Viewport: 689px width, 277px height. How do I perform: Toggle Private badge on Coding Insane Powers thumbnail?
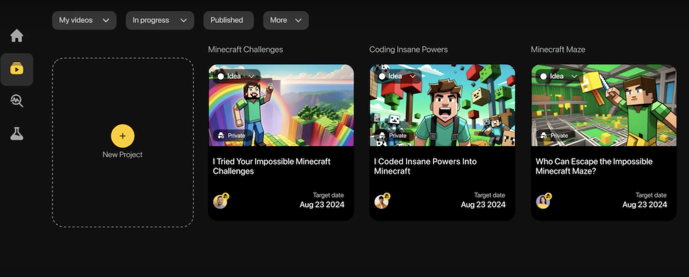(x=392, y=136)
